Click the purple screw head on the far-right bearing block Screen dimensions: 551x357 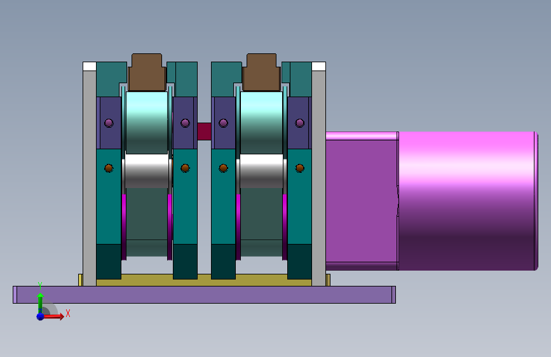pos(300,123)
